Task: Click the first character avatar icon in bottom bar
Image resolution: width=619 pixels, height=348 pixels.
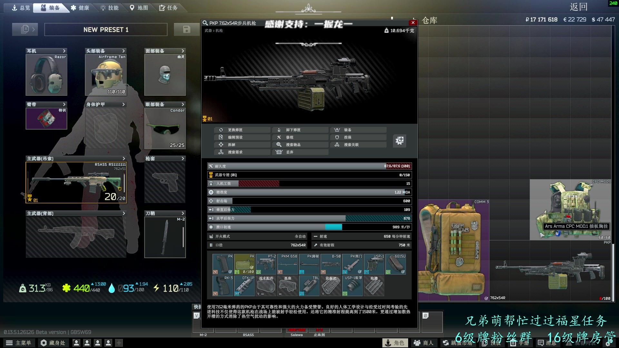Action: click(76, 343)
